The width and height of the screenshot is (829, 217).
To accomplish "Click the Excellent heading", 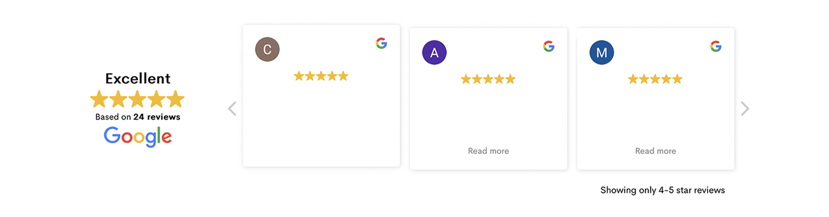I will [138, 78].
